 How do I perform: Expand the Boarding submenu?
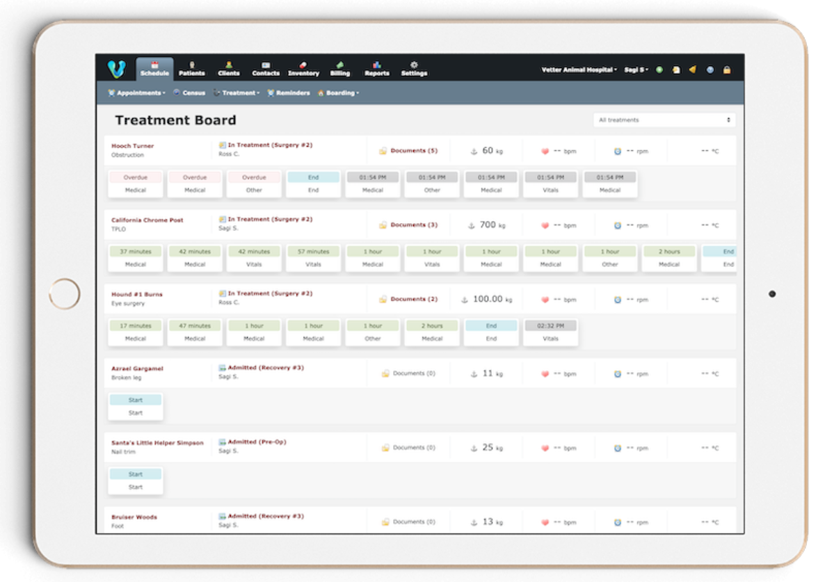338,93
